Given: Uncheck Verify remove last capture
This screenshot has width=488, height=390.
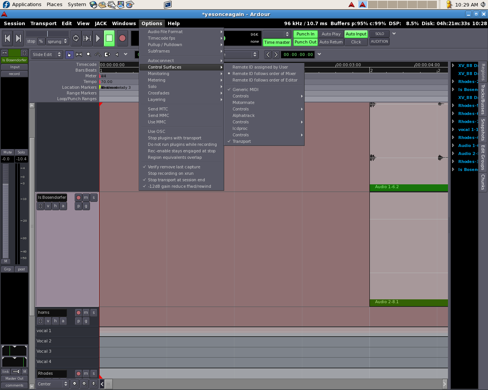Looking at the screenshot, I should [174, 167].
